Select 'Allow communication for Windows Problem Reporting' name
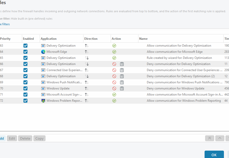The width and height of the screenshot is (229, 158). click(184, 101)
